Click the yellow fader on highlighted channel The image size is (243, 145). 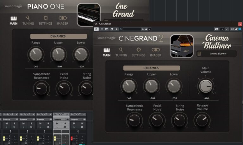coord(55,138)
